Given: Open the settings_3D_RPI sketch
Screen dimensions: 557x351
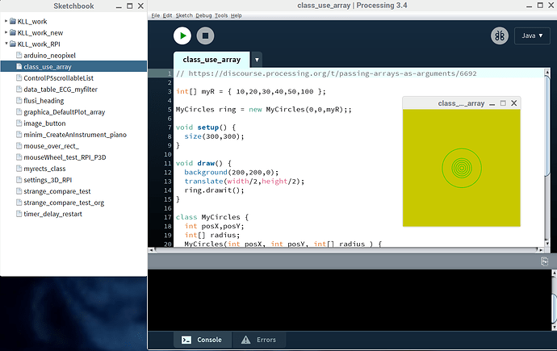Looking at the screenshot, I should [x=48, y=180].
